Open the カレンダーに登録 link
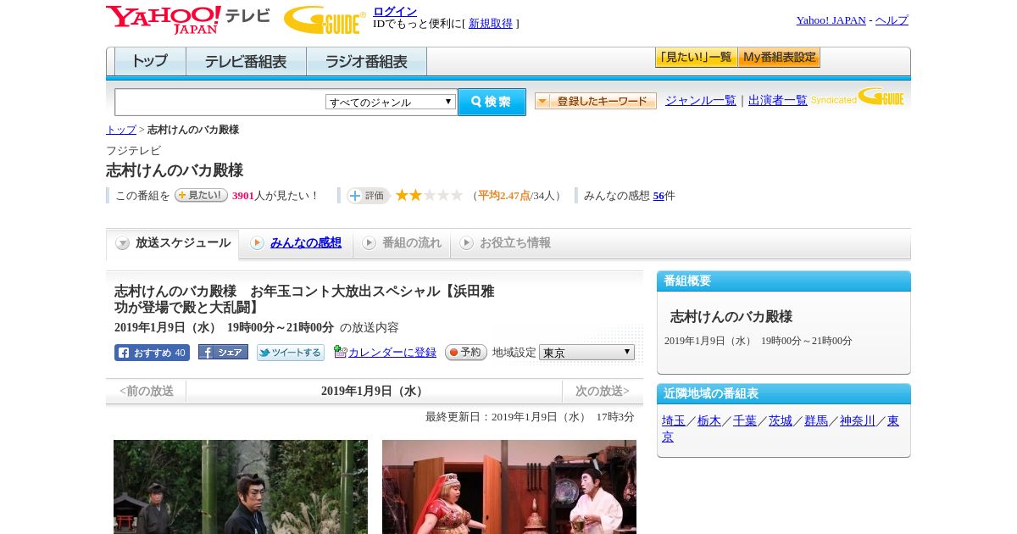Viewport: 1017px width, 534px height. (x=392, y=352)
